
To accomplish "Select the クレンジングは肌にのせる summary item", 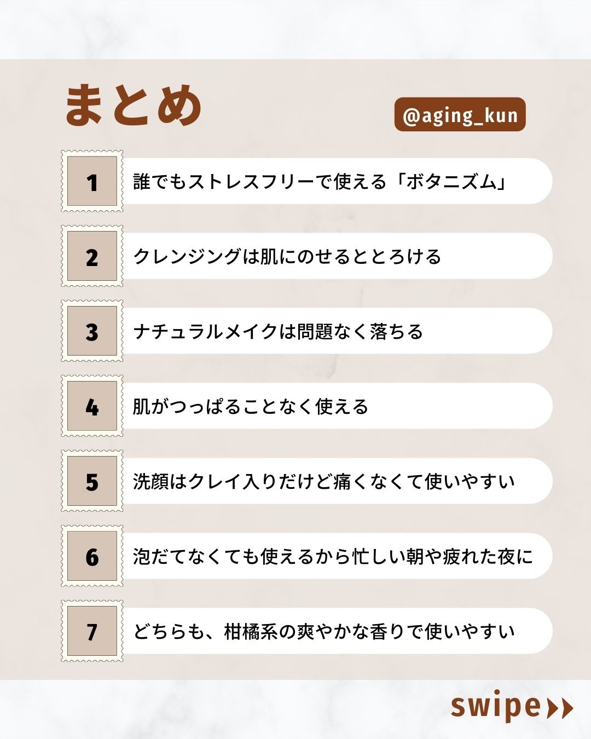I will [288, 257].
